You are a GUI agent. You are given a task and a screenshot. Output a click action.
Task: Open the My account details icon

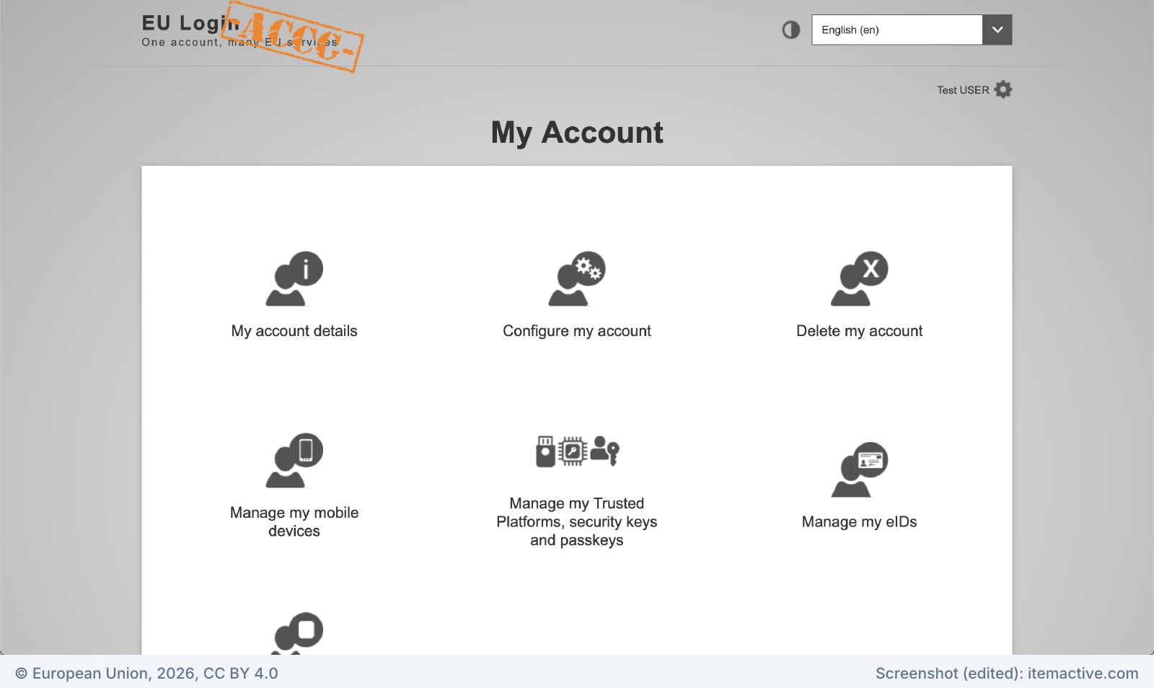click(x=294, y=279)
